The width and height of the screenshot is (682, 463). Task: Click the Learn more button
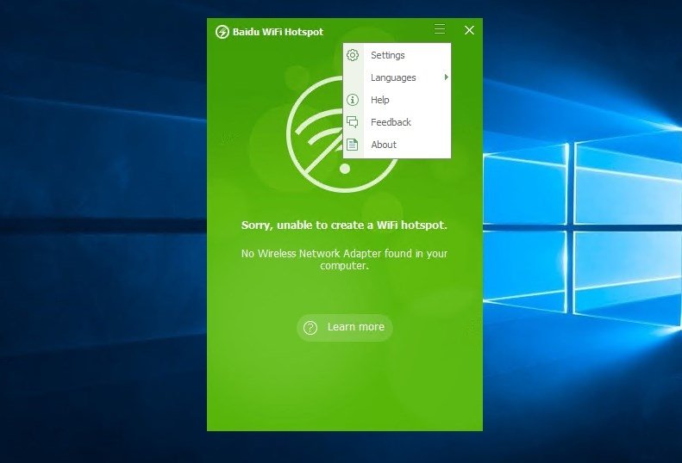tap(345, 328)
